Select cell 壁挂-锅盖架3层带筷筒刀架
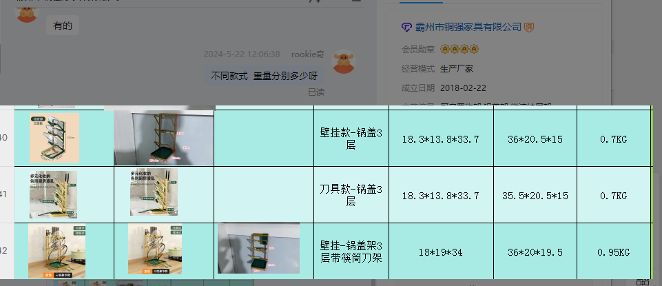This screenshot has height=286, width=662. [351, 252]
